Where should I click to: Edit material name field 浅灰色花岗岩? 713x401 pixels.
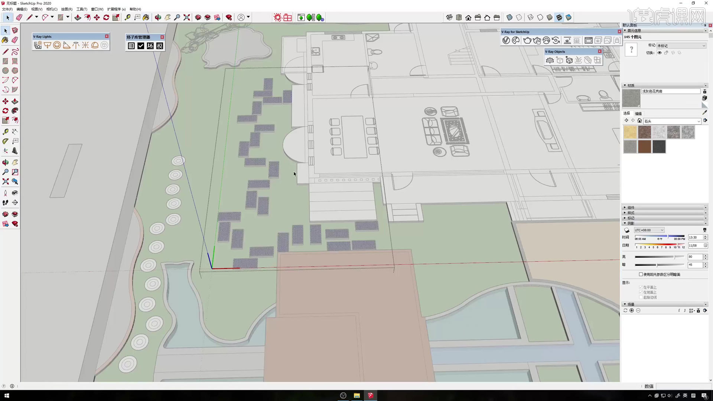coord(671,91)
